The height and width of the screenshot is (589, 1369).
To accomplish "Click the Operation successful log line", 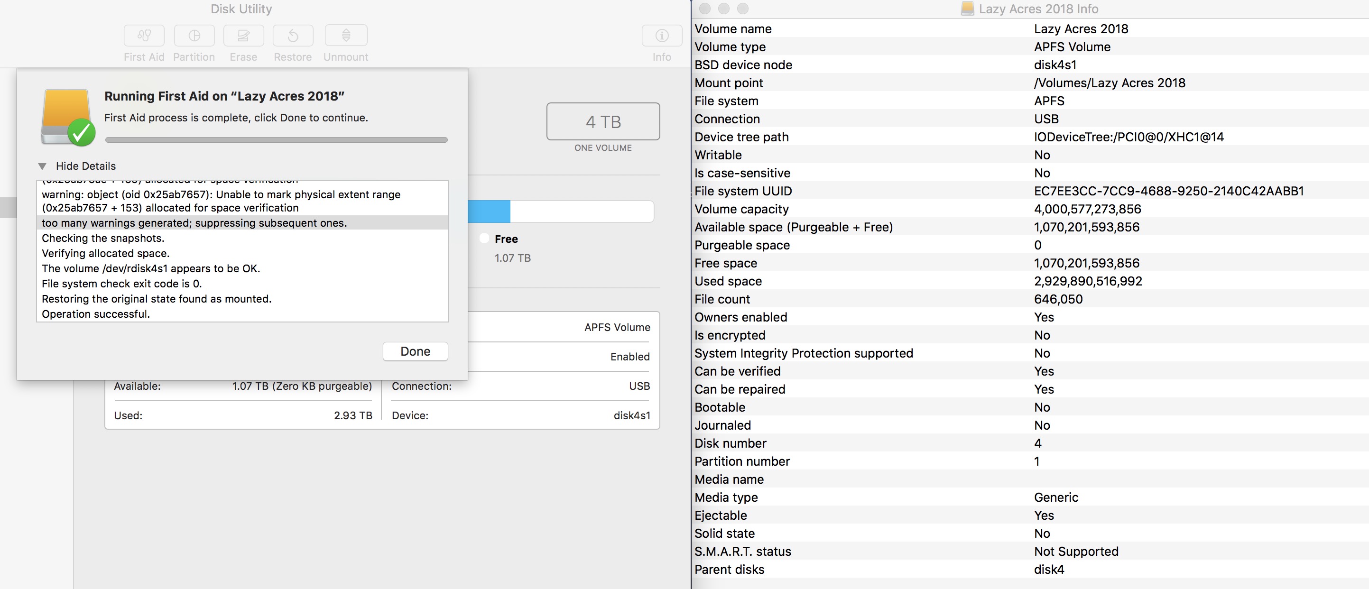I will (96, 314).
